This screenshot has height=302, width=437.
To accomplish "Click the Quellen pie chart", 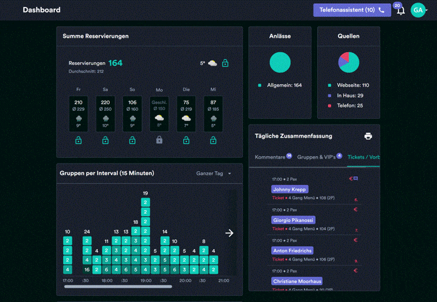I will click(348, 62).
